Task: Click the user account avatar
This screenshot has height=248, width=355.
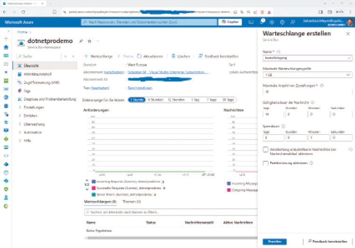Action: pyautogui.click(x=350, y=22)
